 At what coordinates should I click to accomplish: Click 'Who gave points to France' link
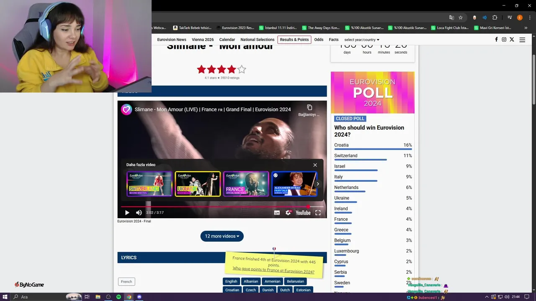273,270
